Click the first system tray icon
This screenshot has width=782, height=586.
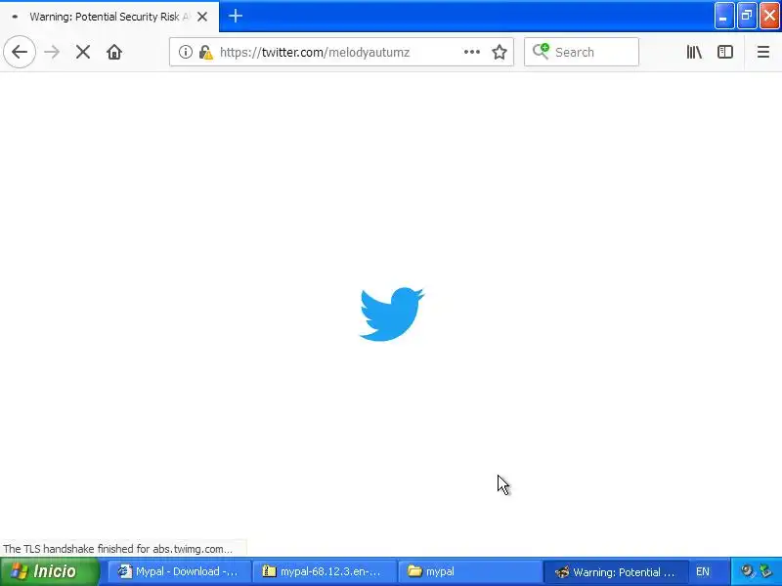[747, 571]
